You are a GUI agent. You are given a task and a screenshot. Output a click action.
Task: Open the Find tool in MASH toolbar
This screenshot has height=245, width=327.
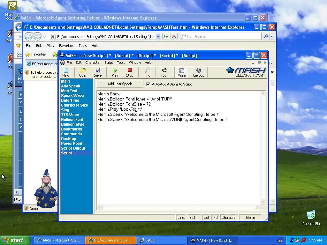pyautogui.click(x=147, y=72)
